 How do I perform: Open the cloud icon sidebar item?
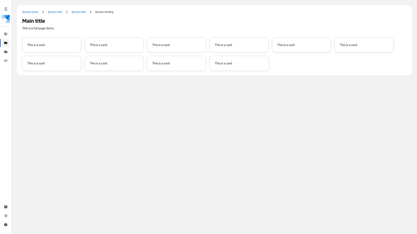(x=6, y=52)
